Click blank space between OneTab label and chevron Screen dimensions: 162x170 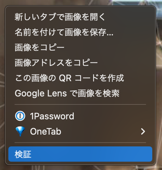(x=100, y=131)
